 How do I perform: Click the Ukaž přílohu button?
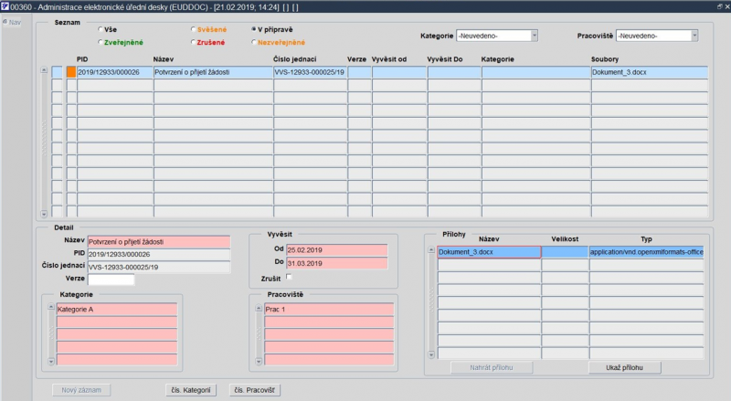(624, 367)
